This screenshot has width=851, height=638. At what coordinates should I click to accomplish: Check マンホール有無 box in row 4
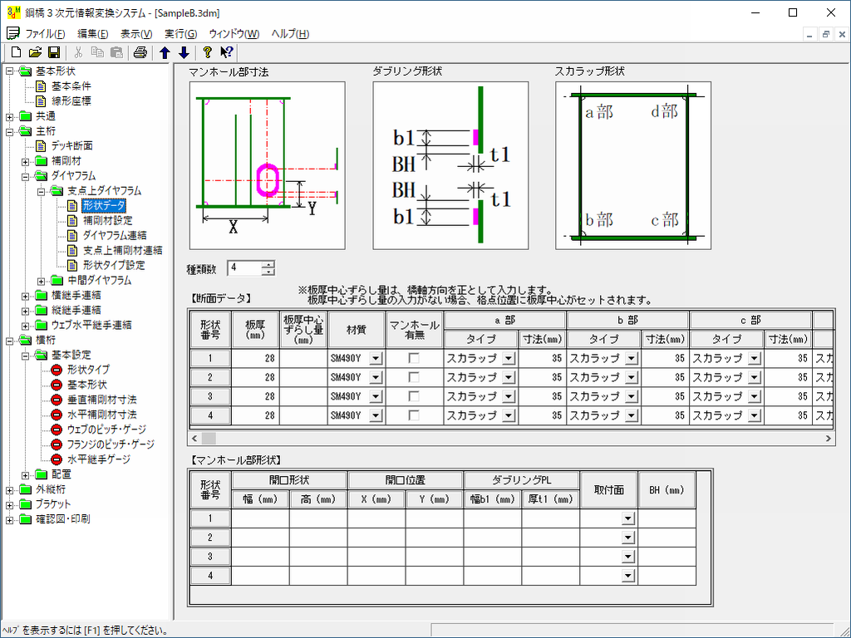coord(413,415)
